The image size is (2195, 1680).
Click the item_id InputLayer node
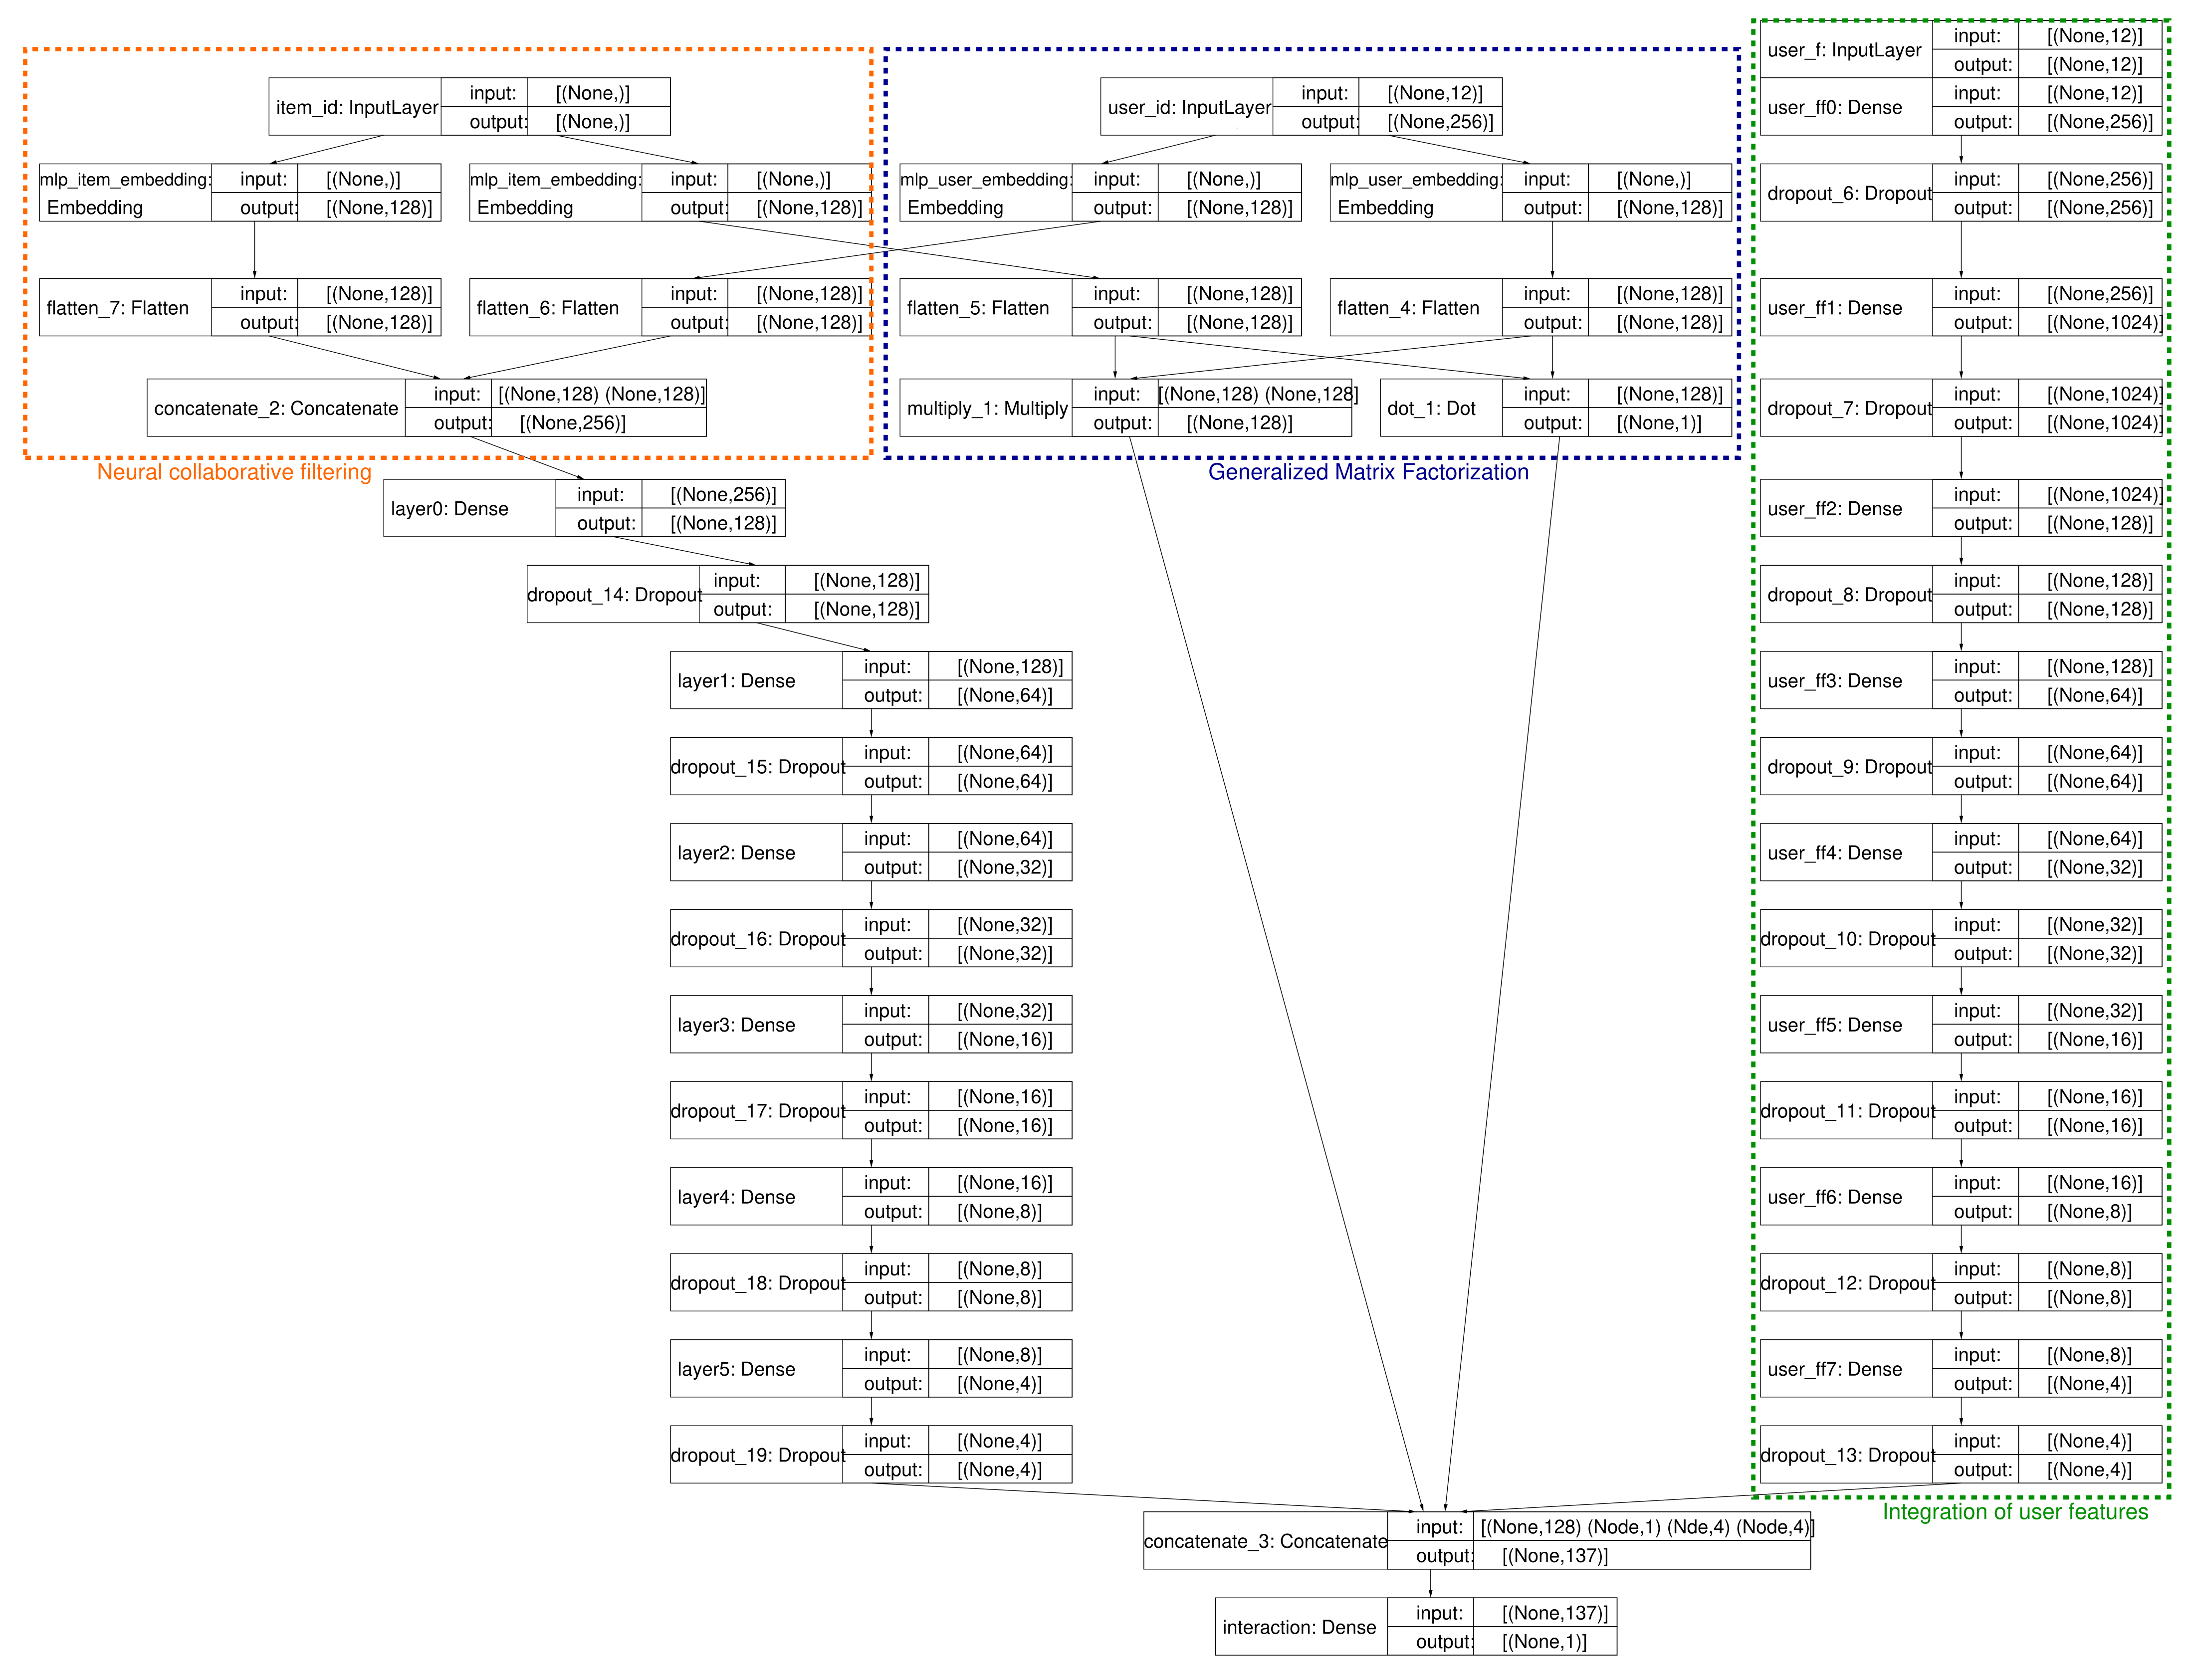tap(357, 107)
